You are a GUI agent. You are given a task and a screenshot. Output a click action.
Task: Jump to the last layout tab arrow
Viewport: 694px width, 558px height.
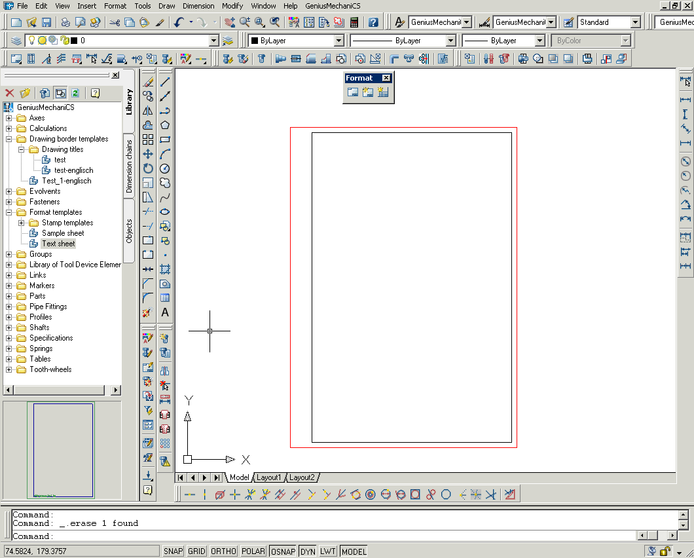(x=217, y=477)
